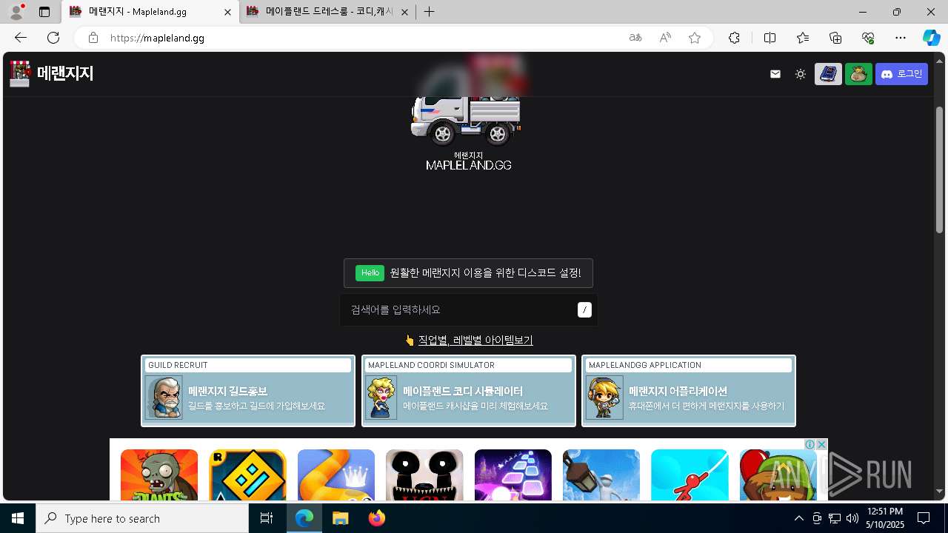
Task: Click the translate page icon
Action: click(635, 38)
